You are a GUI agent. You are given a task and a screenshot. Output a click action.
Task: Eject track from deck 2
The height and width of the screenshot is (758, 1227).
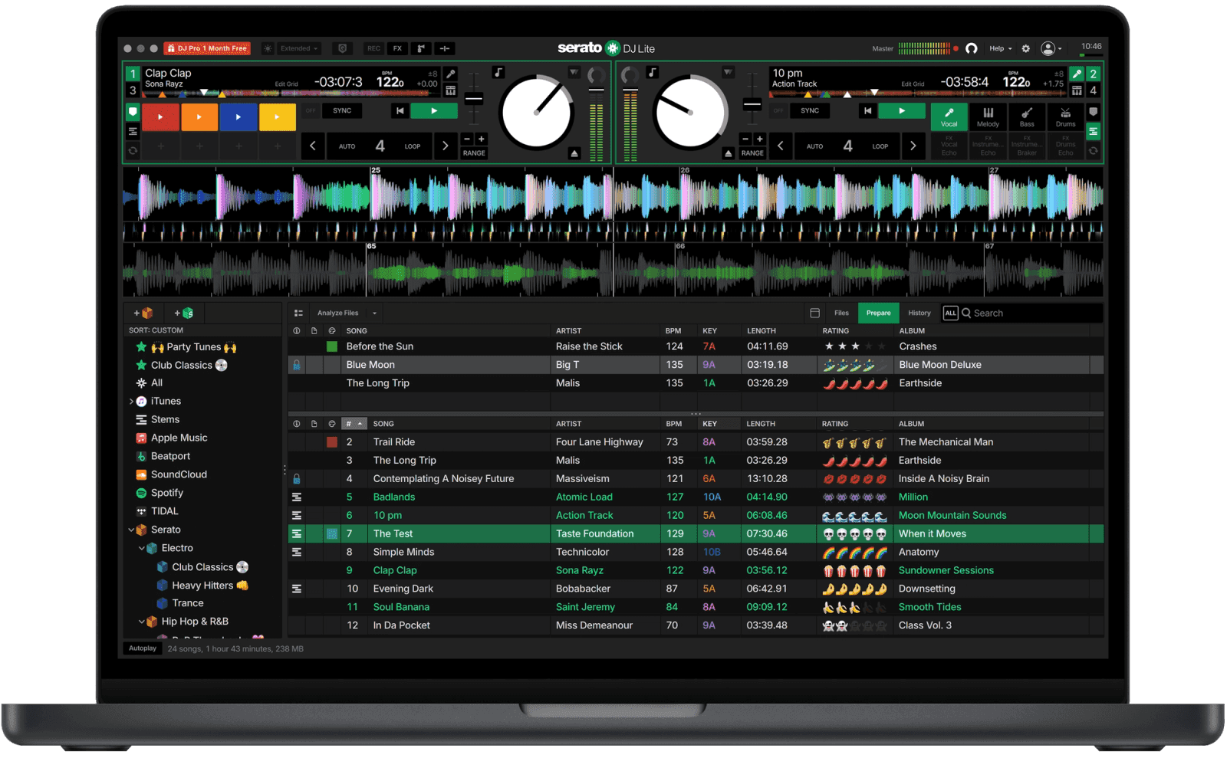[x=729, y=153]
